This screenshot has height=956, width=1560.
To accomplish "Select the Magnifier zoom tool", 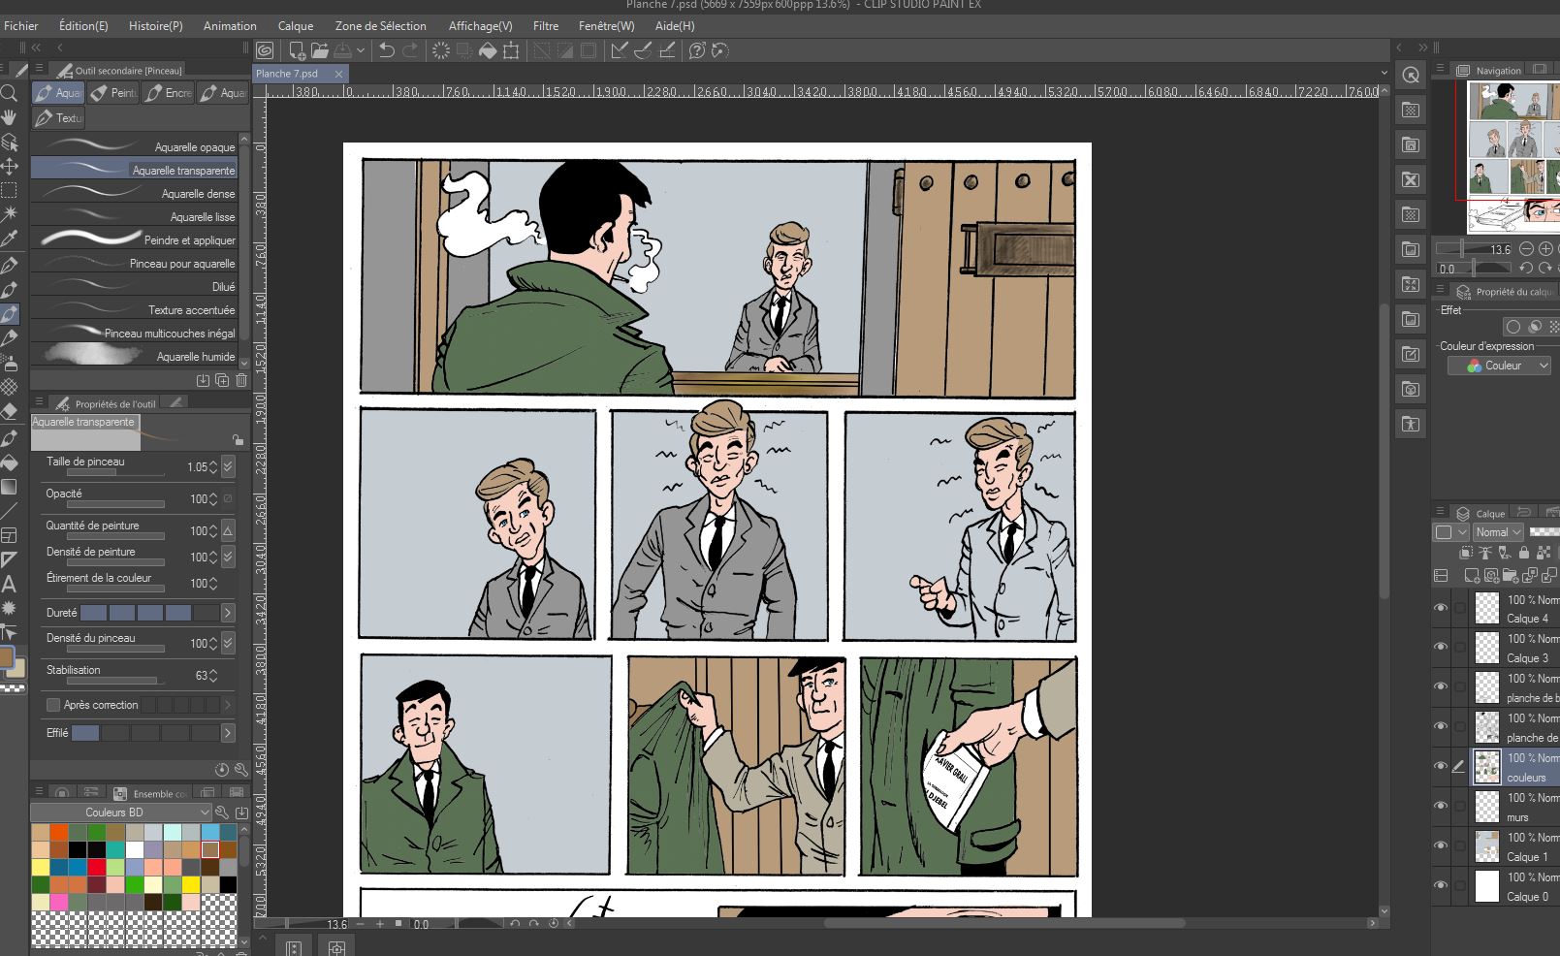I will [x=10, y=93].
